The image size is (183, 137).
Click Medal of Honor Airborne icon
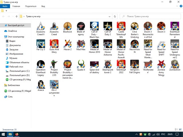[108, 44]
